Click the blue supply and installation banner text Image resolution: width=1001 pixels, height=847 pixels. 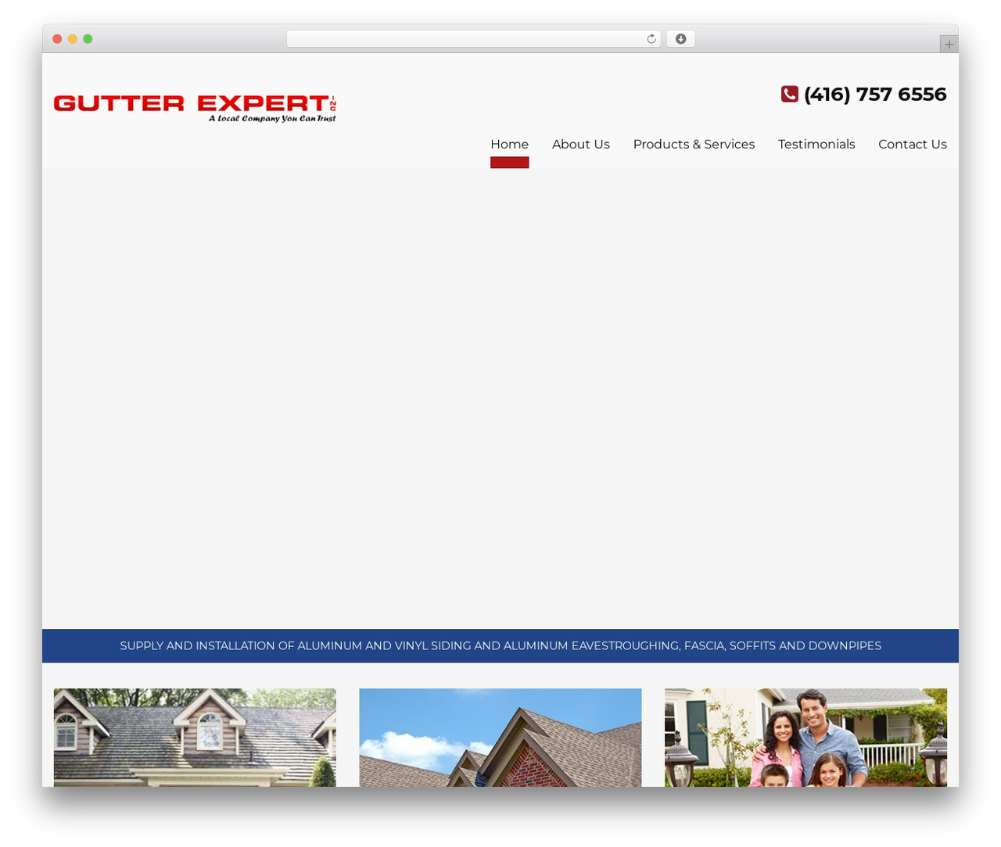pos(500,645)
